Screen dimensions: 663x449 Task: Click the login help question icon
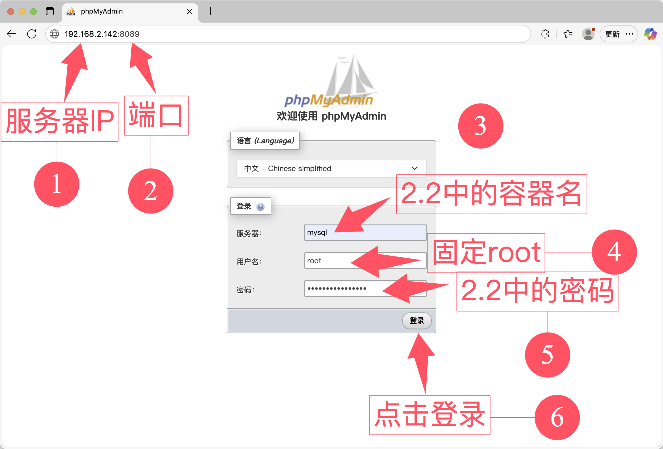260,207
